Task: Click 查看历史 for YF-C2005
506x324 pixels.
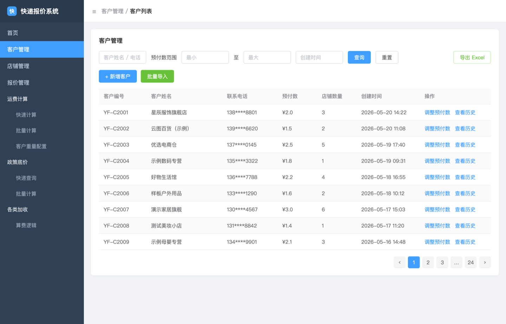Action: point(465,177)
